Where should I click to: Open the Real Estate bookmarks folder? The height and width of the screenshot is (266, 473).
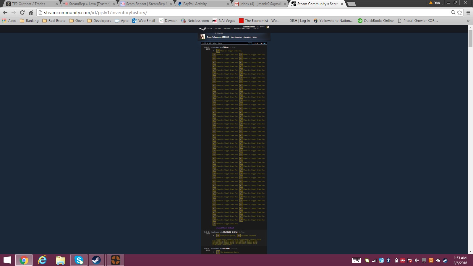click(x=54, y=21)
